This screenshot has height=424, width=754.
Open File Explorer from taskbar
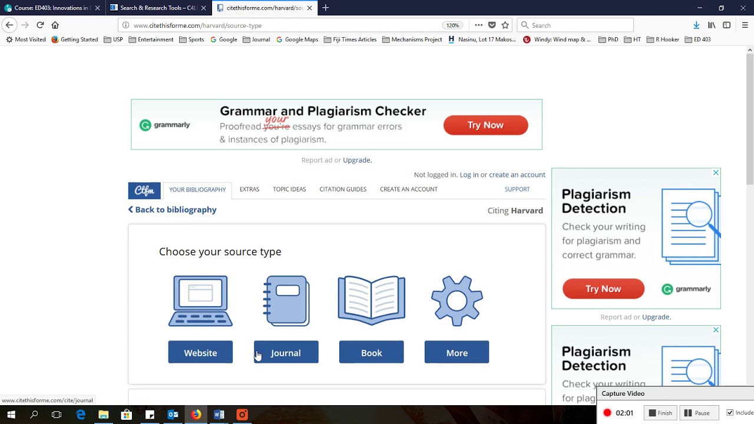click(x=104, y=415)
